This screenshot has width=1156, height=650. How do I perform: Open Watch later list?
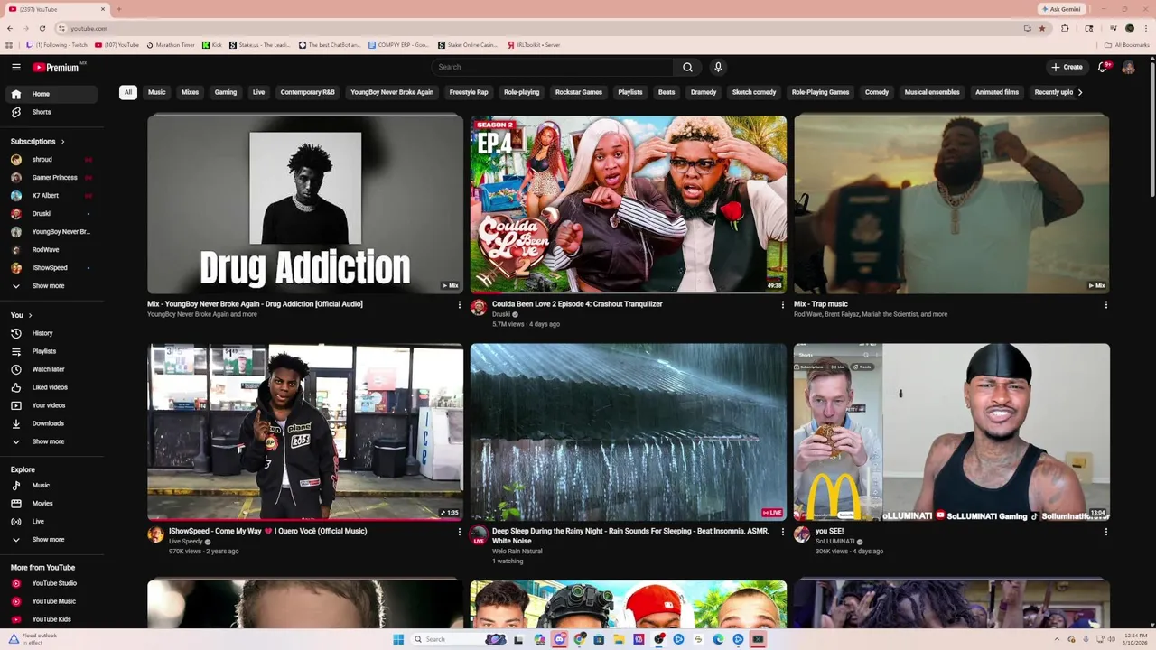coord(51,369)
